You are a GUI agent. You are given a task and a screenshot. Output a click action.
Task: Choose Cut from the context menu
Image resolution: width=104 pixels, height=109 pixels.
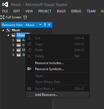click(x=57, y=38)
